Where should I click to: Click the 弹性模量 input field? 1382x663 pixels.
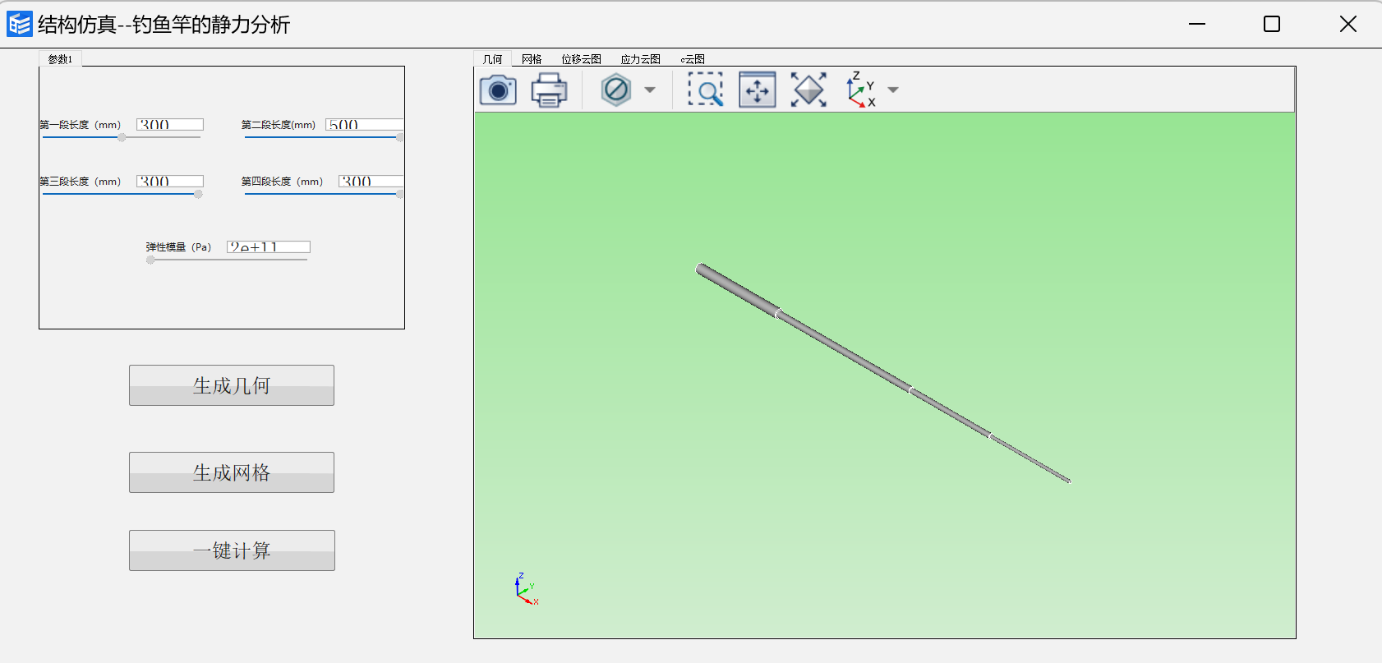pos(269,246)
